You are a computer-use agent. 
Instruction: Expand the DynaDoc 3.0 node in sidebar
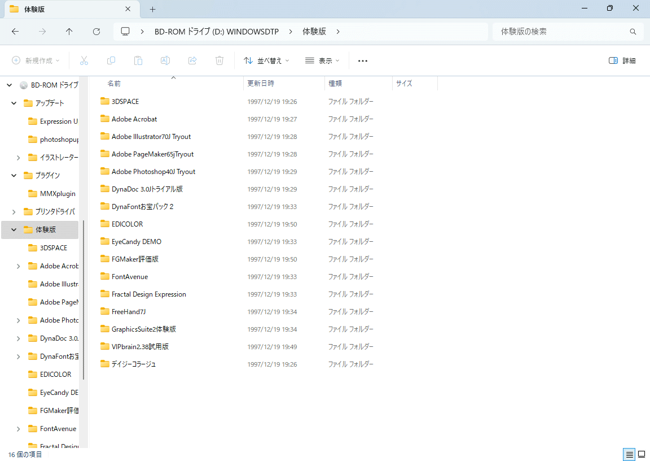pyautogui.click(x=18, y=338)
